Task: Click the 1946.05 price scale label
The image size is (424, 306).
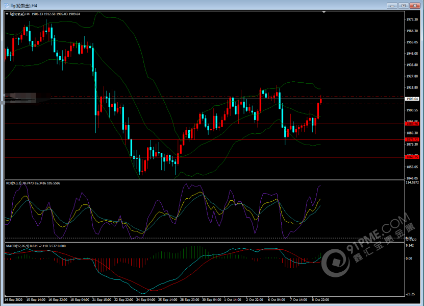Action: [x=412, y=54]
